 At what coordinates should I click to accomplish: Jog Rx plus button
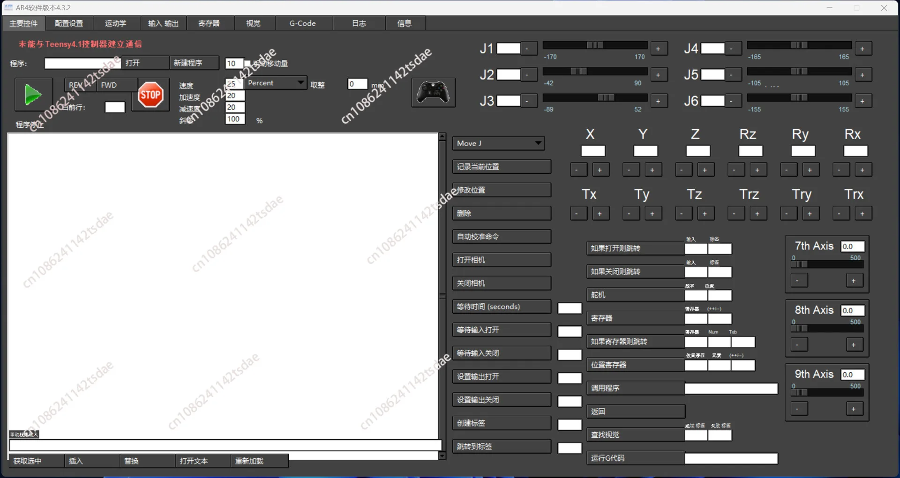[x=862, y=170]
